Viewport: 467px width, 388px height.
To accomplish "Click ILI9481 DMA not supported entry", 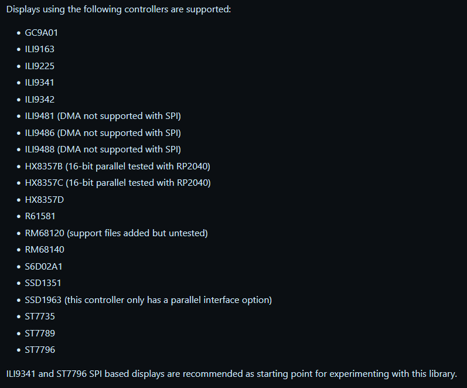I will click(103, 116).
